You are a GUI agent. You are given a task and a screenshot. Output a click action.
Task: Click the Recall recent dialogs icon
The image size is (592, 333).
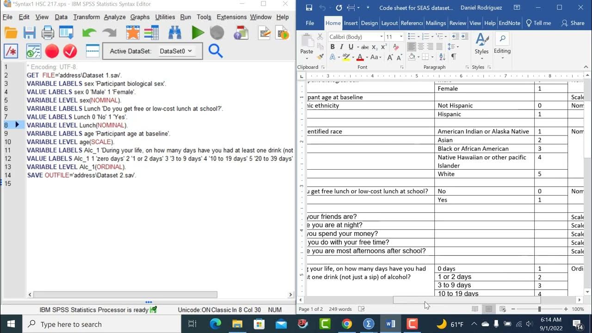click(x=66, y=33)
